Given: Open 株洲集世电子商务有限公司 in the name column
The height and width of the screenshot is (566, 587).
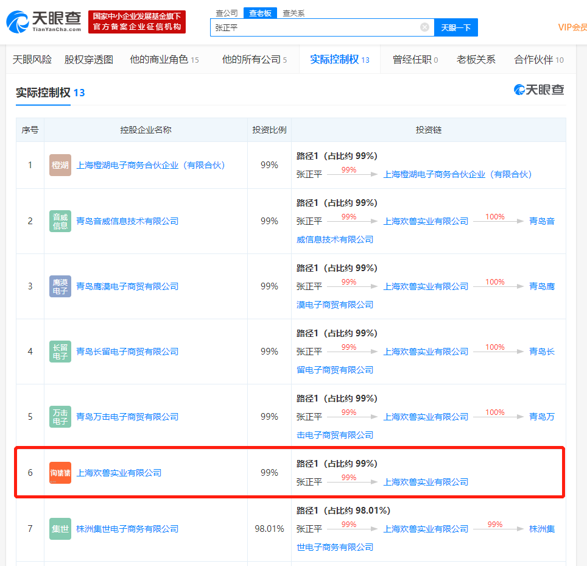Looking at the screenshot, I should 127,529.
